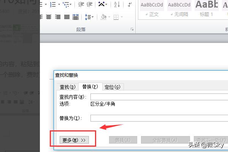228x152 pixels.
Task: Select the 标题 1 style thumbnail
Action: [x=207, y=8]
